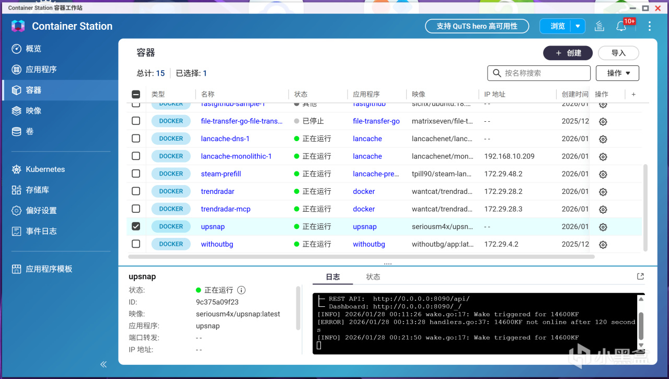The width and height of the screenshot is (669, 379).
Task: Check the lancache-monolithic-1 row checkbox
Action: 136,156
